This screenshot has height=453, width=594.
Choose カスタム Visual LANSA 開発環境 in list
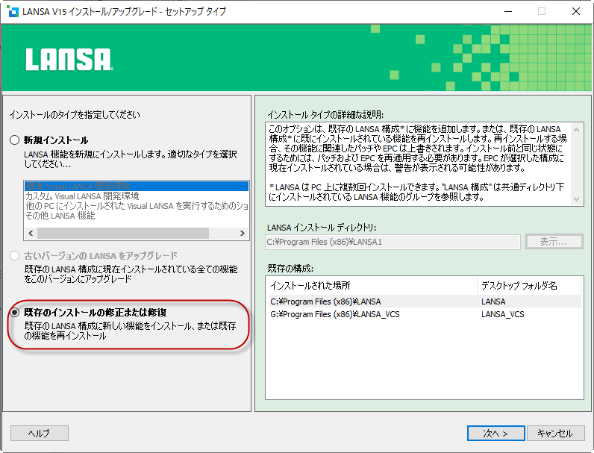point(137,196)
